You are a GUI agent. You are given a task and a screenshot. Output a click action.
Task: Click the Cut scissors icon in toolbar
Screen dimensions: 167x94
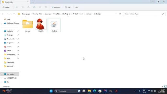click(17, 7)
